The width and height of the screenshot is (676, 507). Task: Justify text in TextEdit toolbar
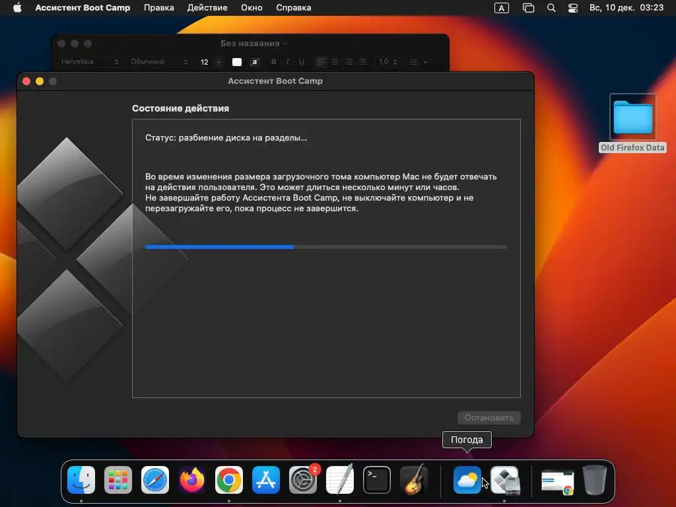pyautogui.click(x=363, y=62)
